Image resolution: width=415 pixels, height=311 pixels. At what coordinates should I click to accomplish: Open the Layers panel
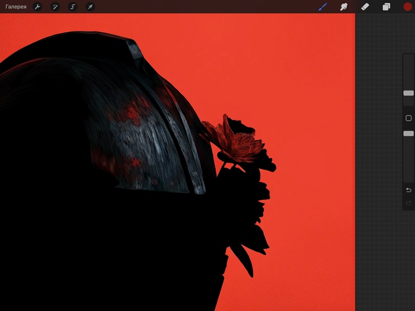click(x=386, y=7)
